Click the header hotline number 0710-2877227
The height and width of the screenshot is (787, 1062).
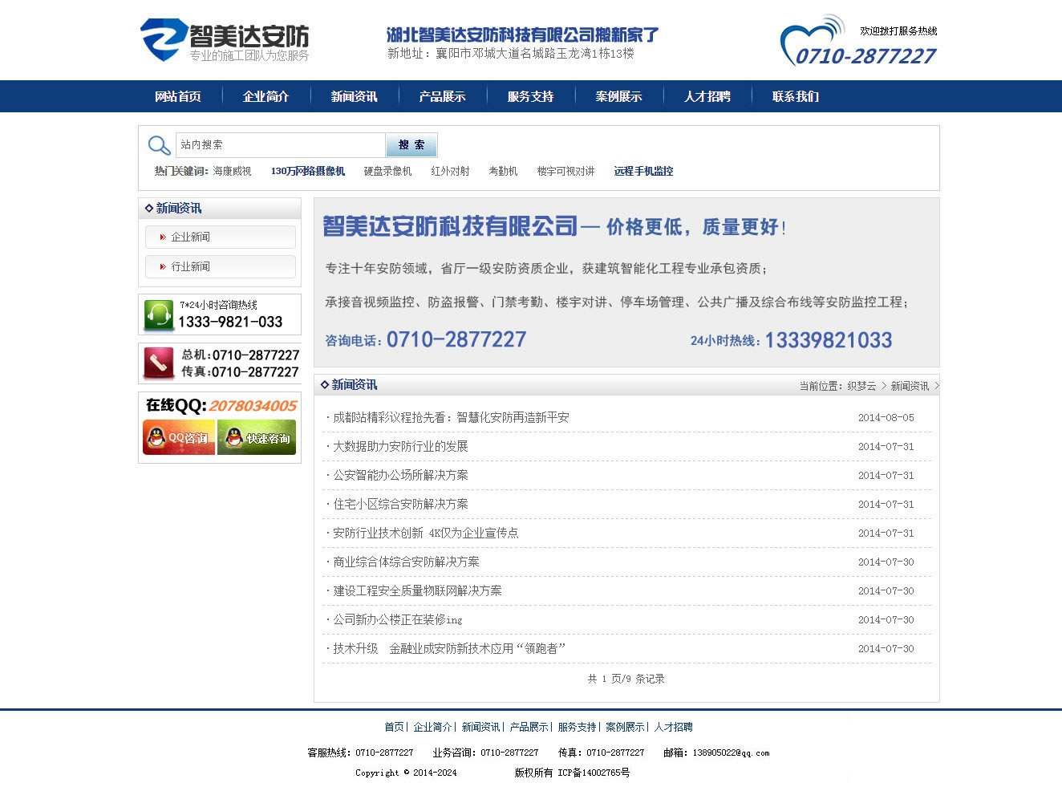pyautogui.click(x=865, y=56)
